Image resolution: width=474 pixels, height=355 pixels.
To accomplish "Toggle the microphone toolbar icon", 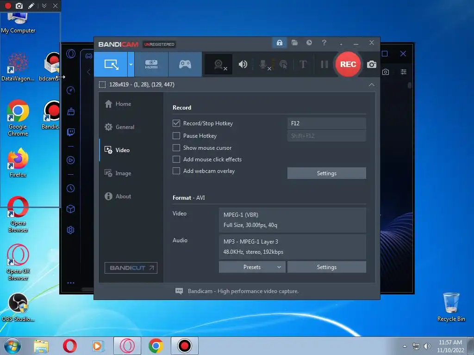I will (263, 64).
